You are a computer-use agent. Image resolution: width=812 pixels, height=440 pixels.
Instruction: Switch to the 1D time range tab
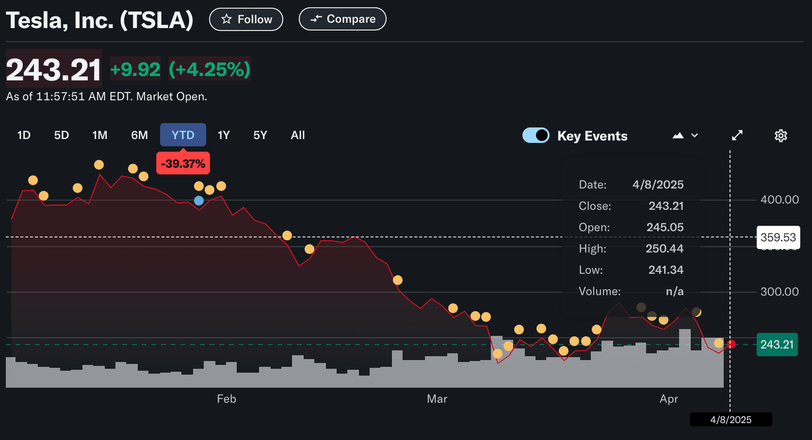click(x=23, y=135)
